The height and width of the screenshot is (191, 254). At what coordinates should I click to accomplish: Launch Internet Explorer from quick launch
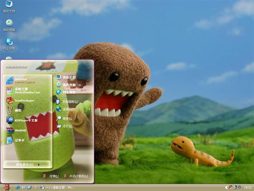pyautogui.click(x=17, y=187)
